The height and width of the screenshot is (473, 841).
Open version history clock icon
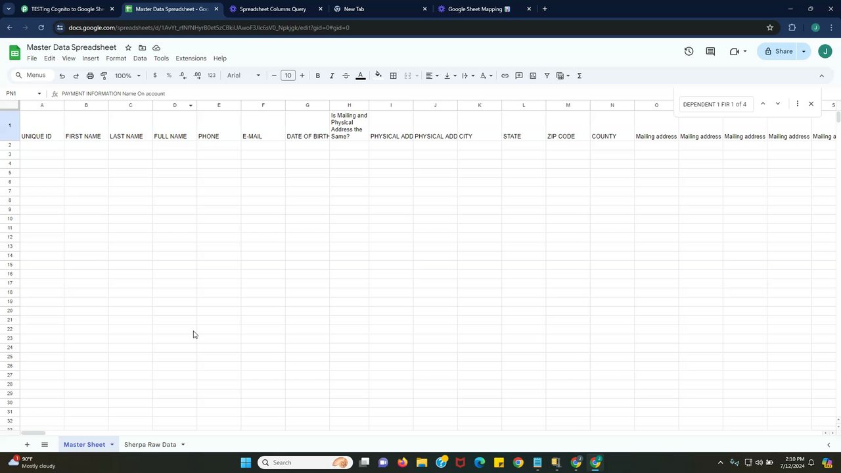(x=689, y=51)
